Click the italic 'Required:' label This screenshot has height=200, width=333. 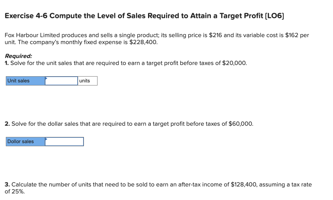(19, 56)
